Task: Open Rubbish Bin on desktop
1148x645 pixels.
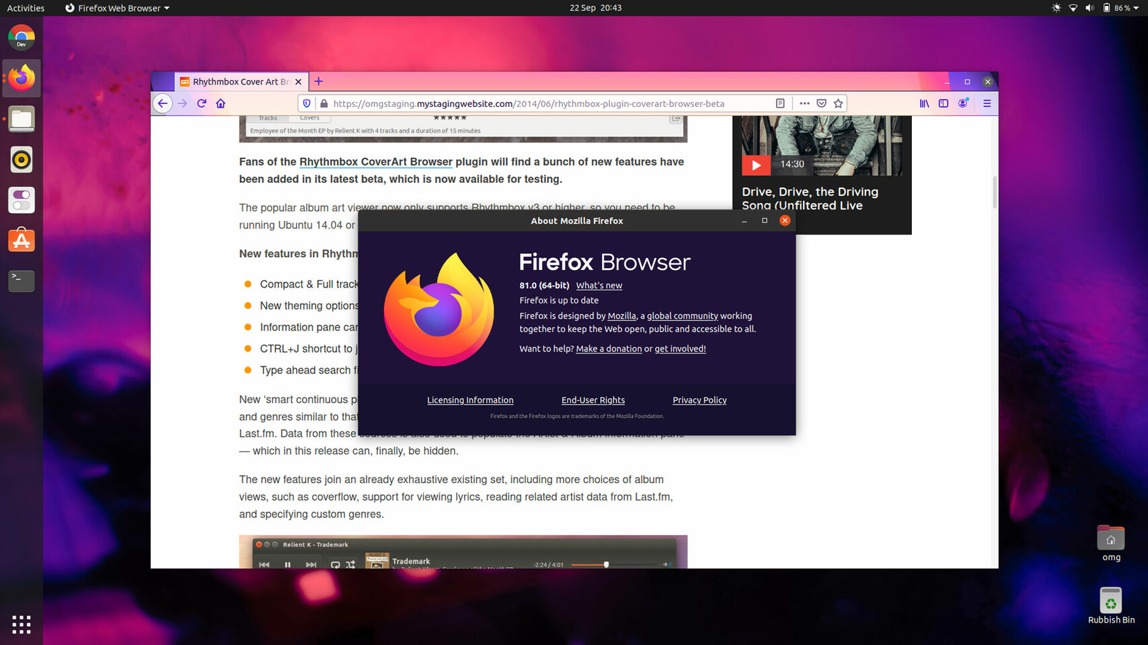Action: pyautogui.click(x=1111, y=606)
